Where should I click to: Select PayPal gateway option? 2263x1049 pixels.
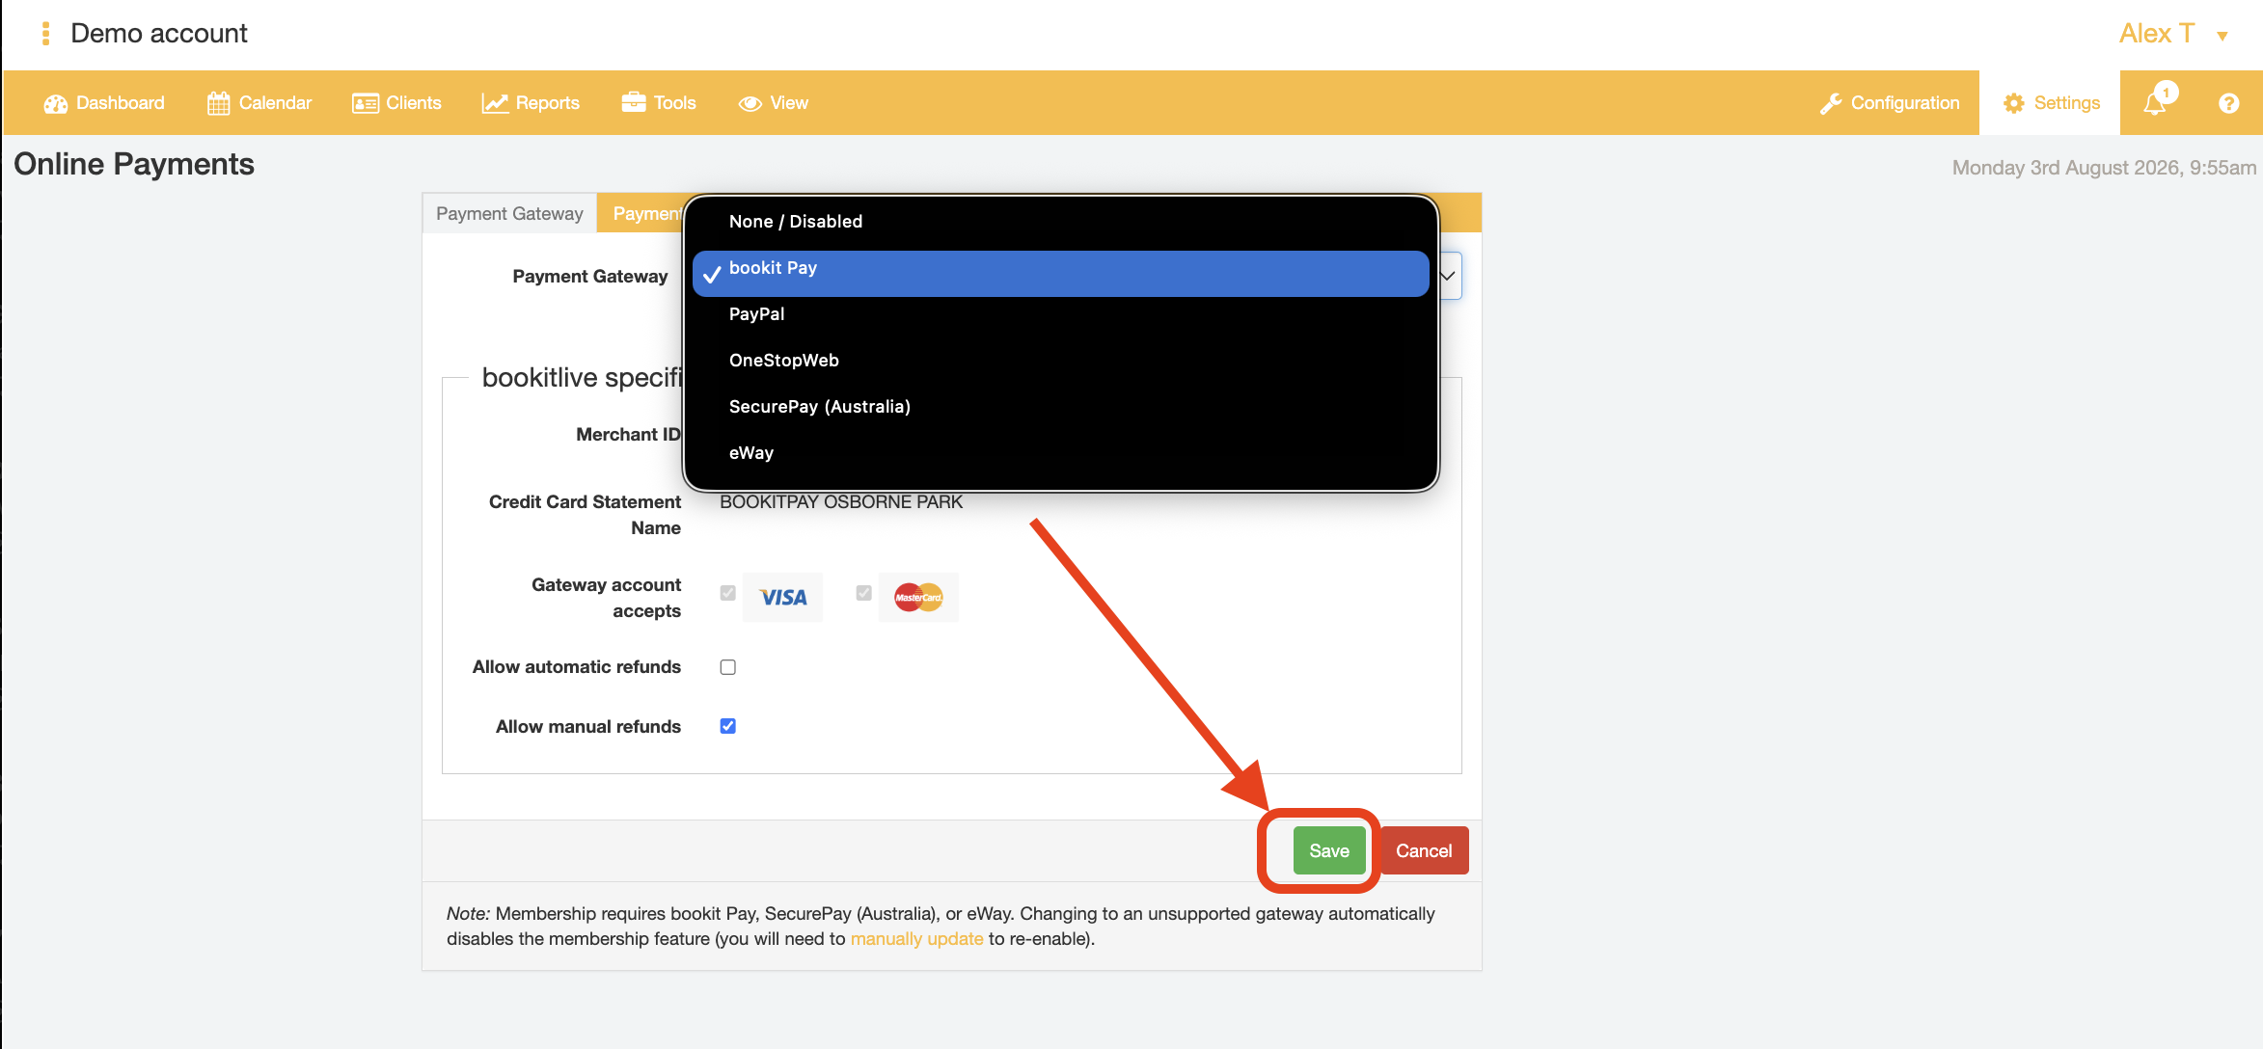[x=1061, y=314]
